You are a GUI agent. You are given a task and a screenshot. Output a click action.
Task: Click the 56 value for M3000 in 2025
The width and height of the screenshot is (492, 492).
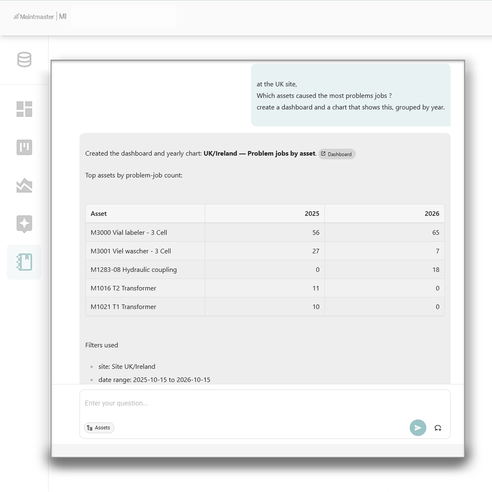pyautogui.click(x=316, y=232)
